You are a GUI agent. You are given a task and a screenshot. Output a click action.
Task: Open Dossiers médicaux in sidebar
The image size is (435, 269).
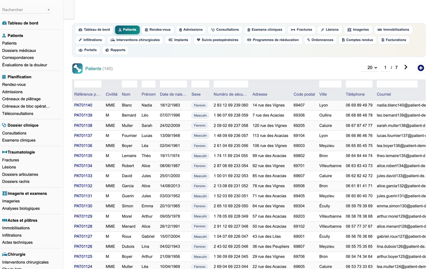point(19,50)
